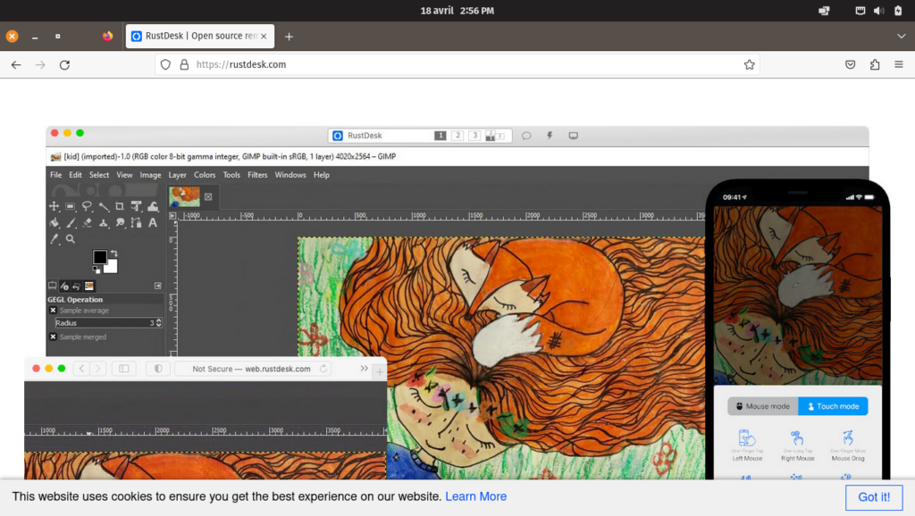Click the ruler corner navigation button in GIMP
This screenshot has width=915, height=516.
point(172,216)
